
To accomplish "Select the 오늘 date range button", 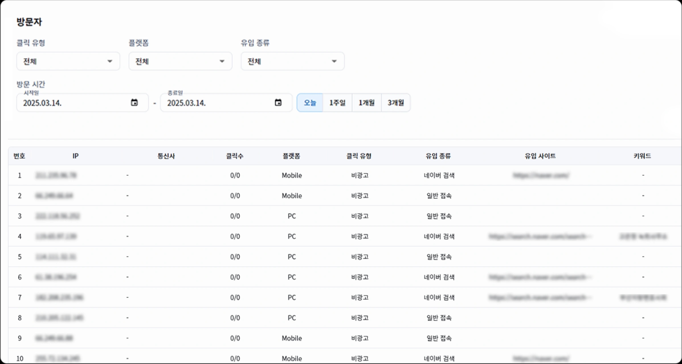I will 310,103.
